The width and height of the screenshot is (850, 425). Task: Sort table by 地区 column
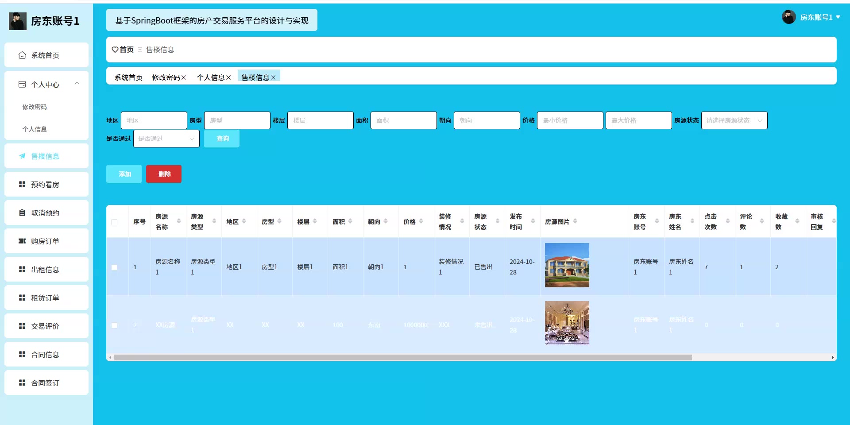click(244, 221)
